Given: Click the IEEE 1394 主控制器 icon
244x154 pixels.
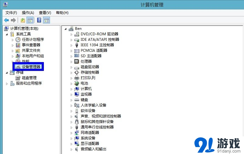Looking at the screenshot, I should tap(77, 45).
